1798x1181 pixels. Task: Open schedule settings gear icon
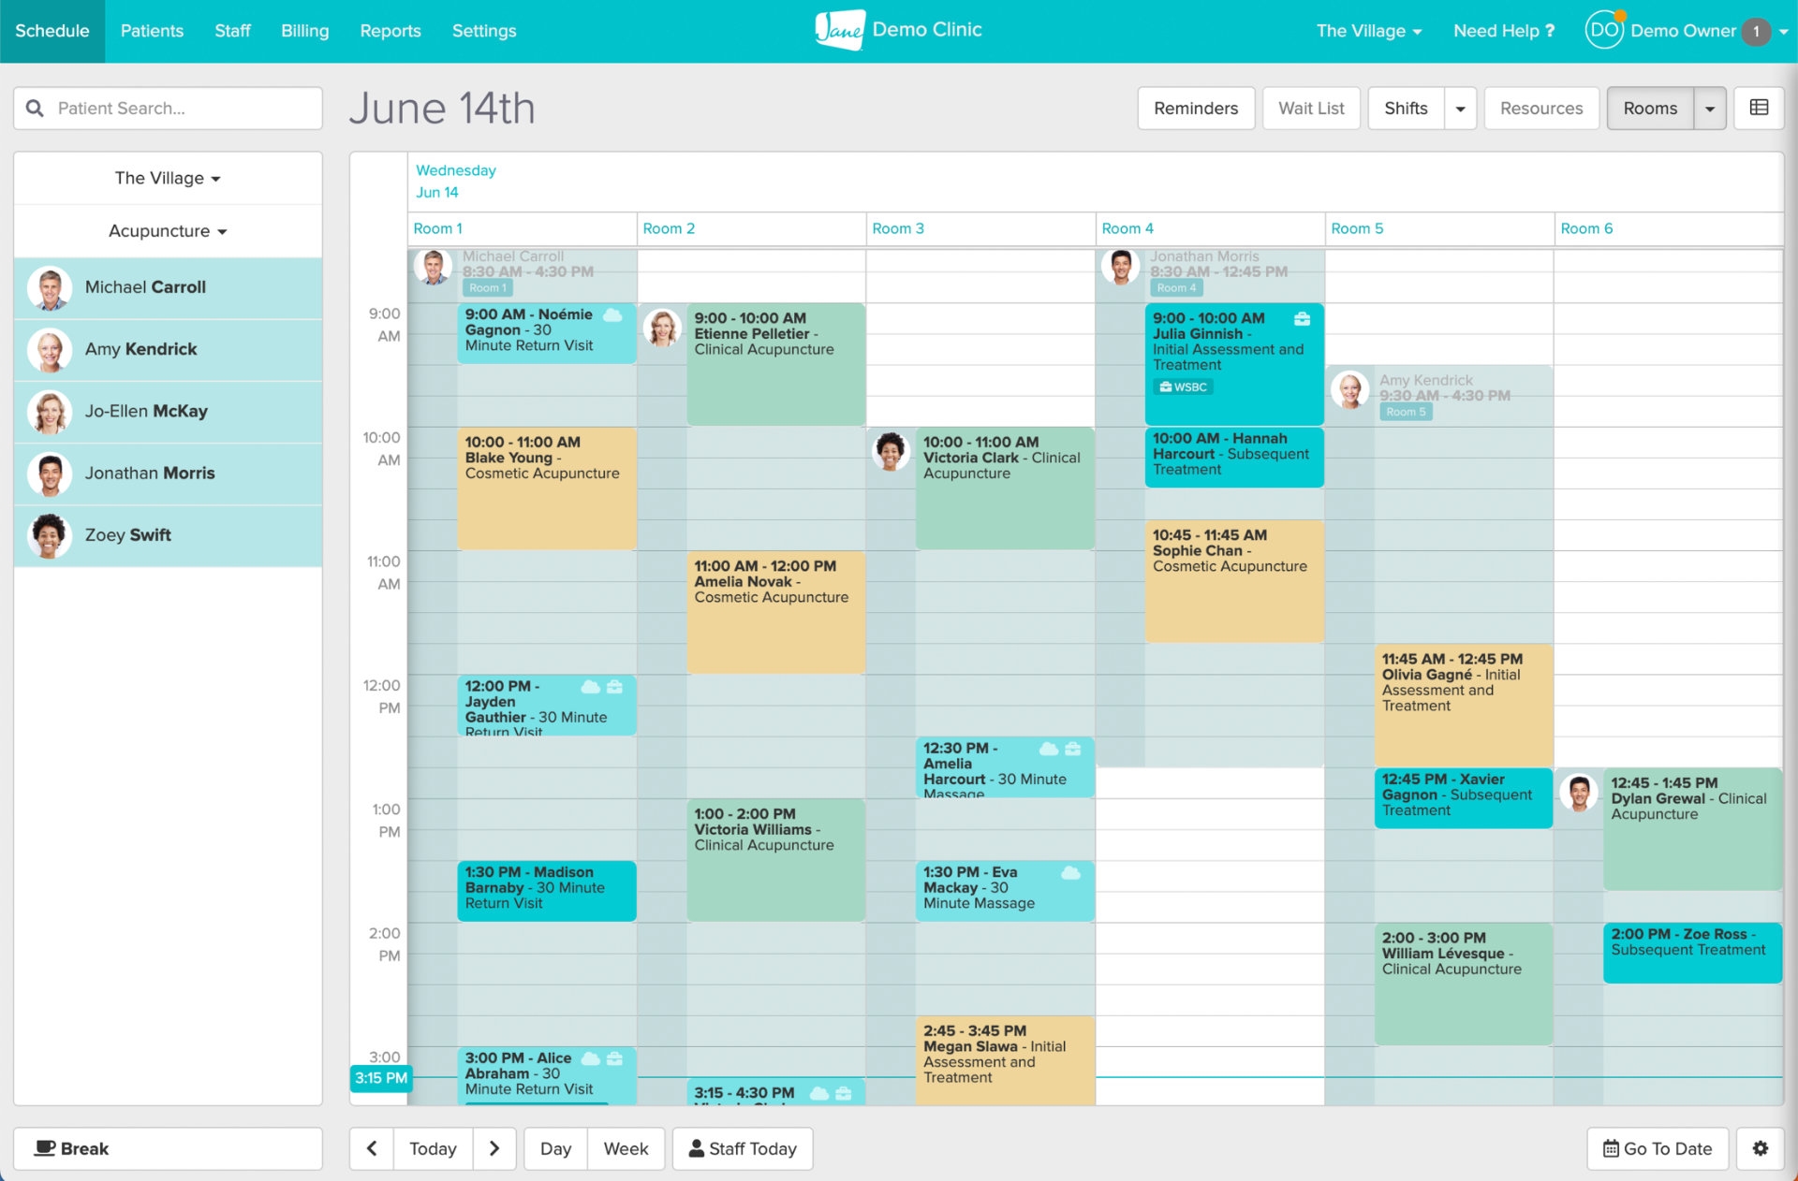tap(1760, 1148)
